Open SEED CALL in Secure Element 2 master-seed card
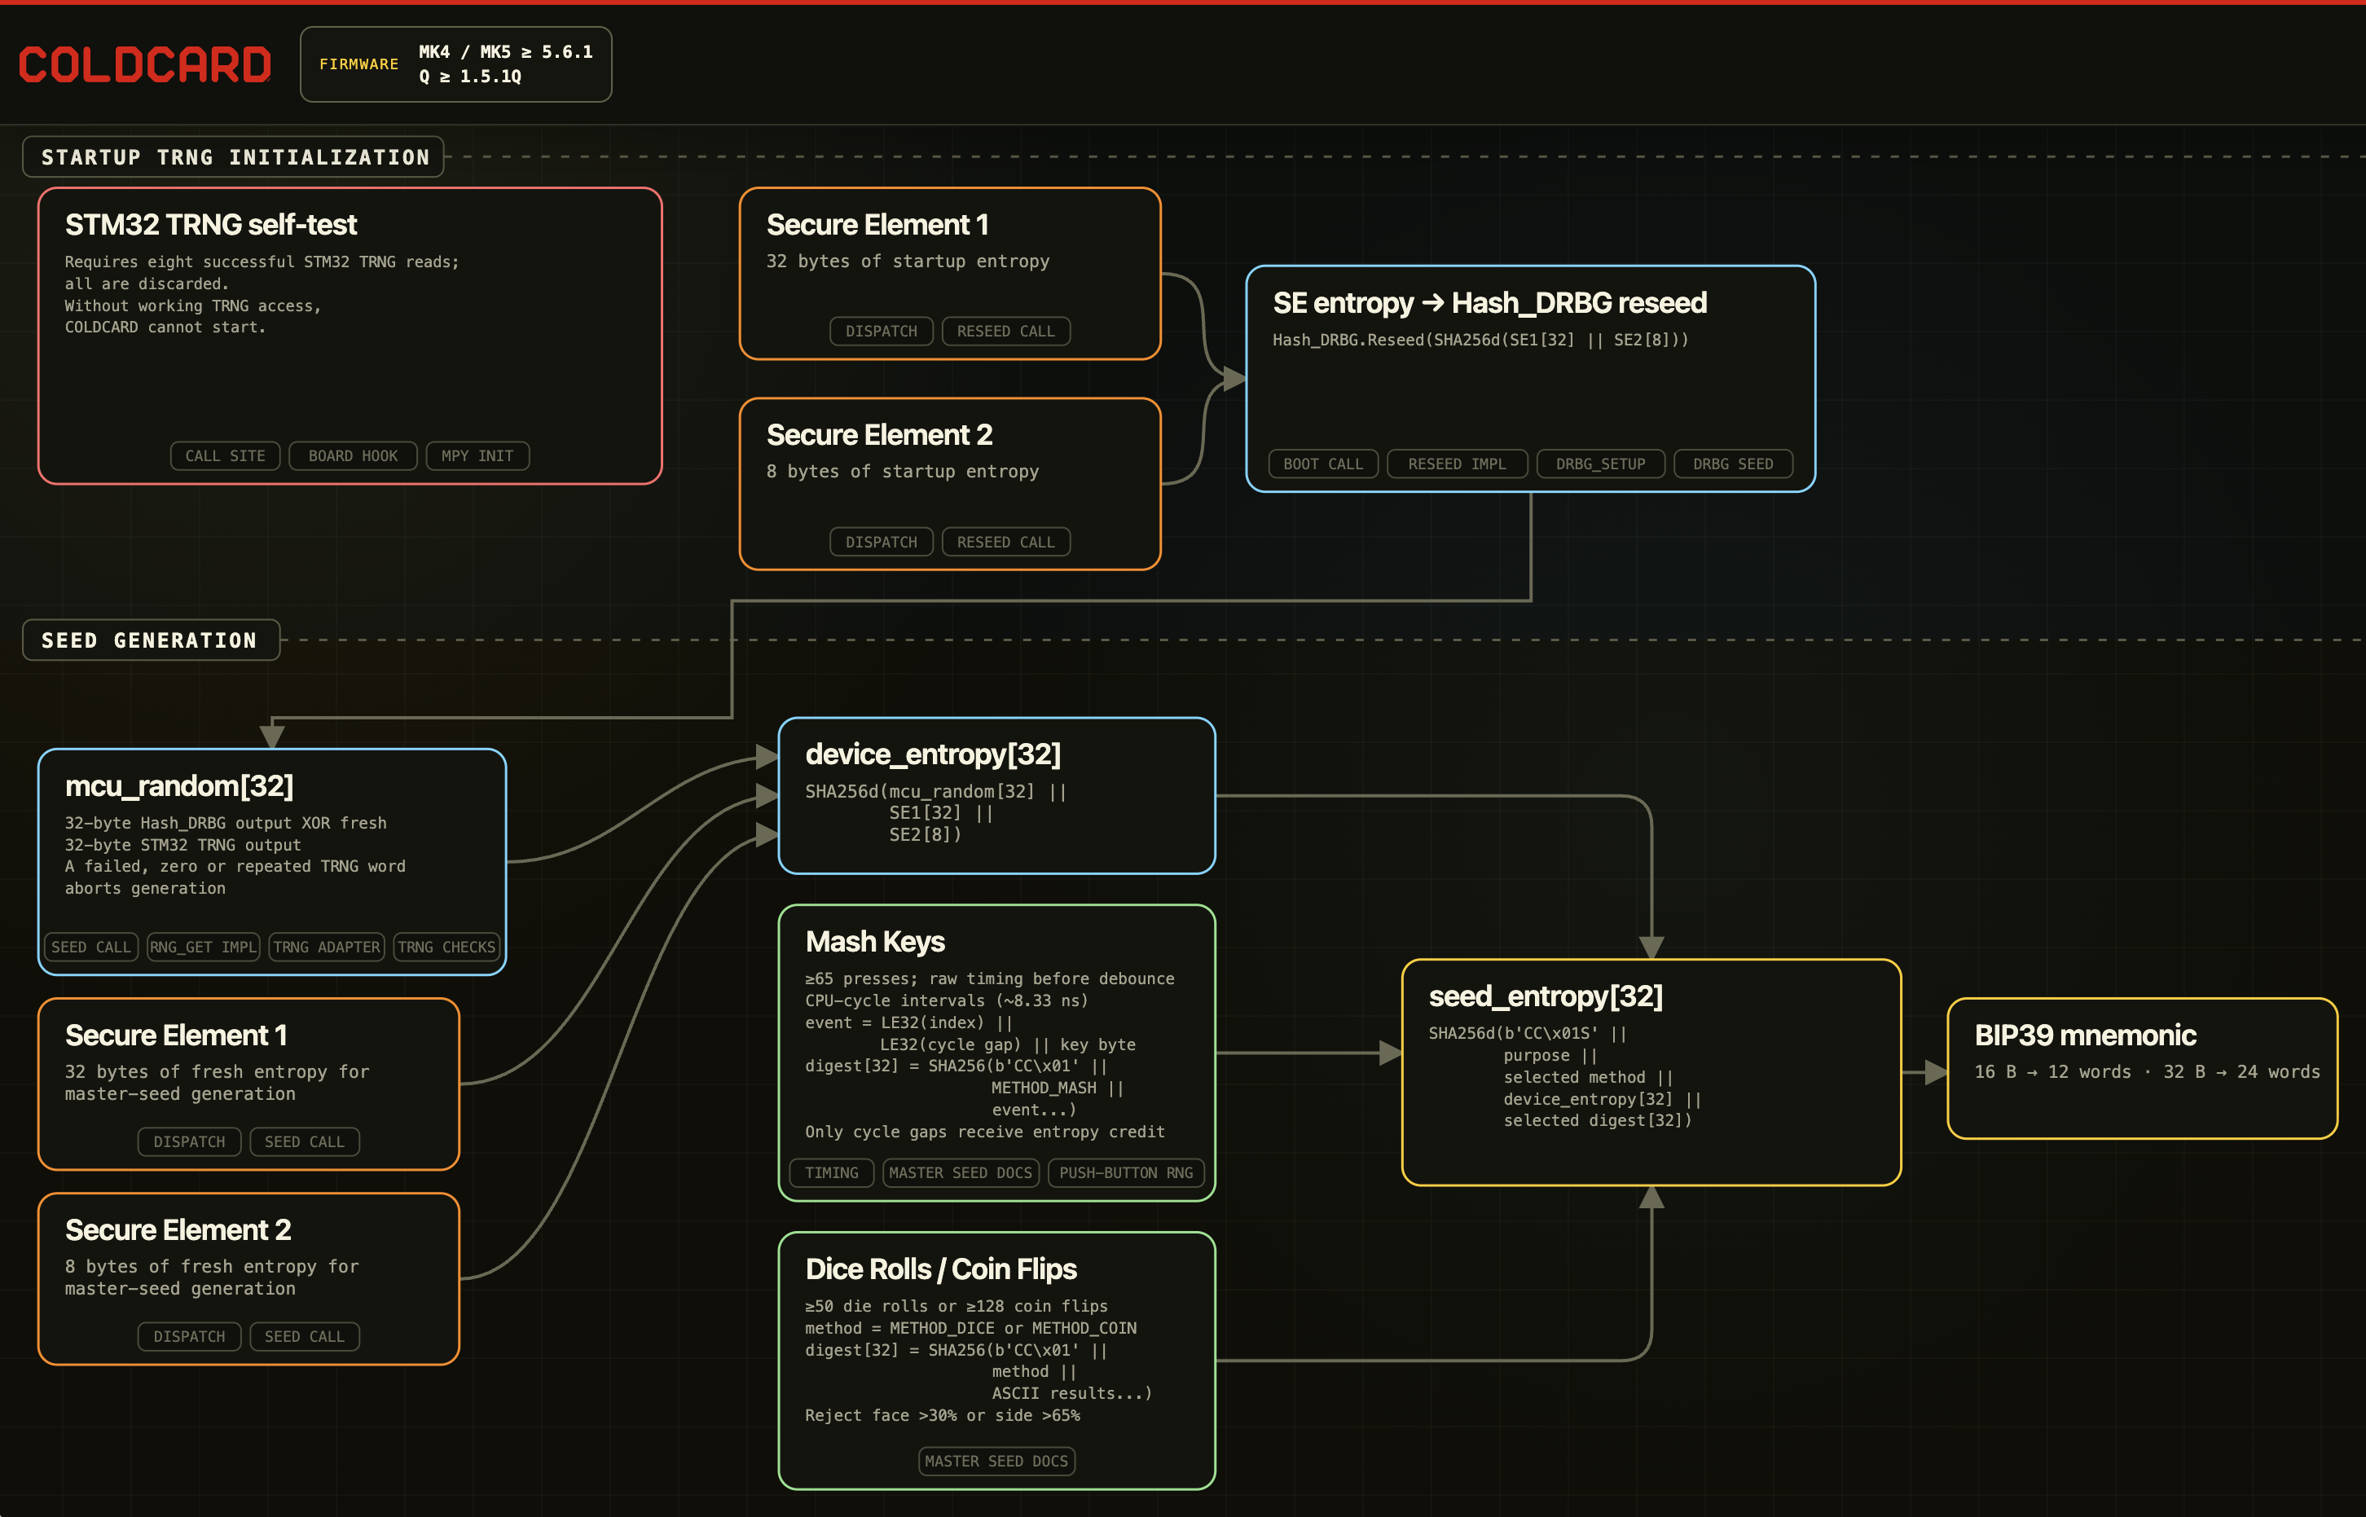This screenshot has width=2366, height=1517. point(305,1337)
